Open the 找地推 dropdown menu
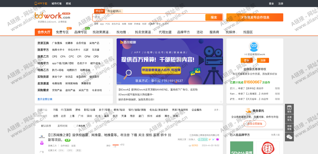The width and height of the screenshot is (318, 154). pyautogui.click(x=123, y=32)
